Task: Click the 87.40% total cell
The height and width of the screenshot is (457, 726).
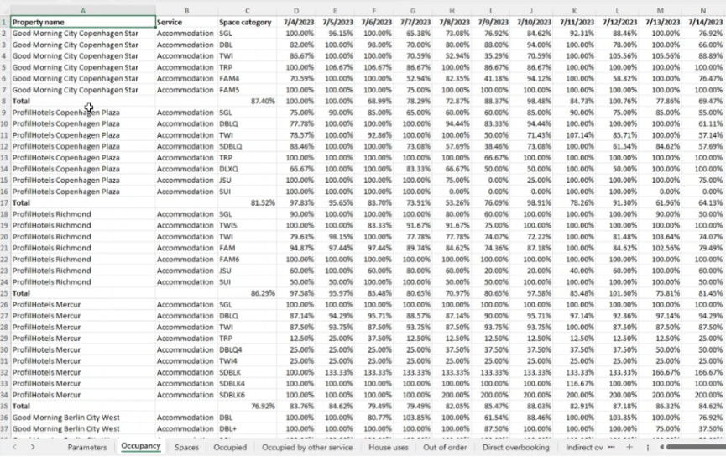Action: pos(248,101)
